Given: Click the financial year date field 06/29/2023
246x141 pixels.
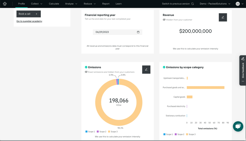Looking at the screenshot, I should coord(117,32).
